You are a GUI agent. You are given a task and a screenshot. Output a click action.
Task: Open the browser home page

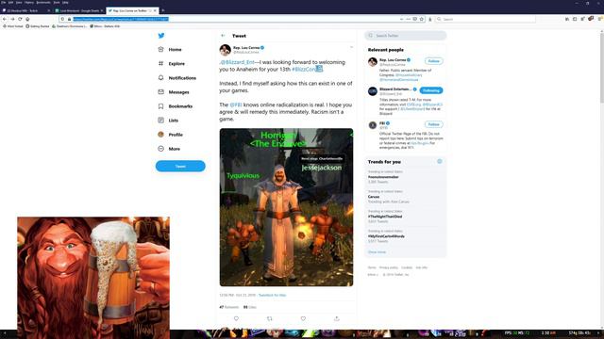[27, 19]
